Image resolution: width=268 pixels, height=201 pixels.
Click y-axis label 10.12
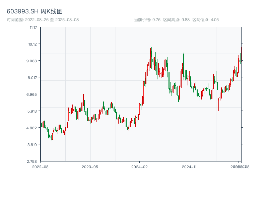pyautogui.click(x=32, y=44)
